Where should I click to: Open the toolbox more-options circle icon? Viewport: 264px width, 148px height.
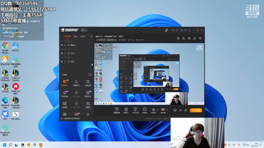point(90,75)
